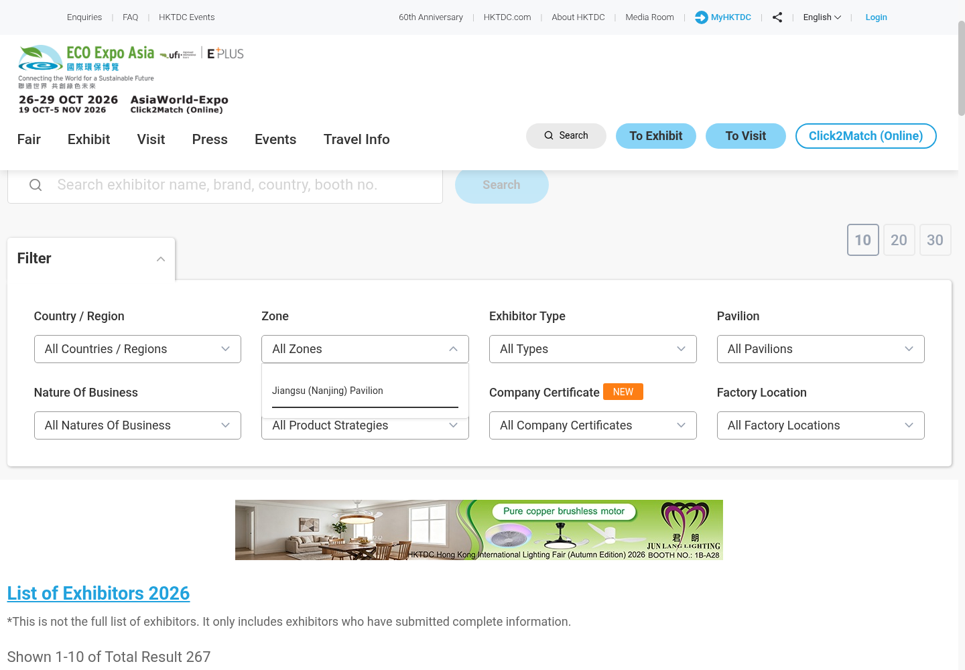The width and height of the screenshot is (965, 670).
Task: Collapse the Filter panel chevron
Action: pyautogui.click(x=161, y=259)
